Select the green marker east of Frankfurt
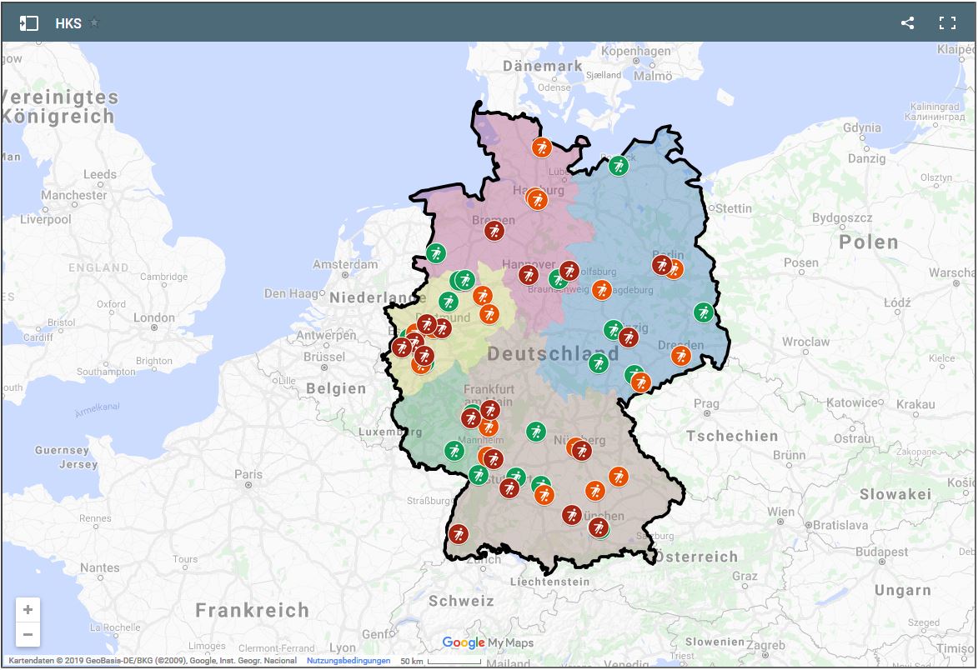Viewport: 978px width, 670px height. tap(536, 432)
